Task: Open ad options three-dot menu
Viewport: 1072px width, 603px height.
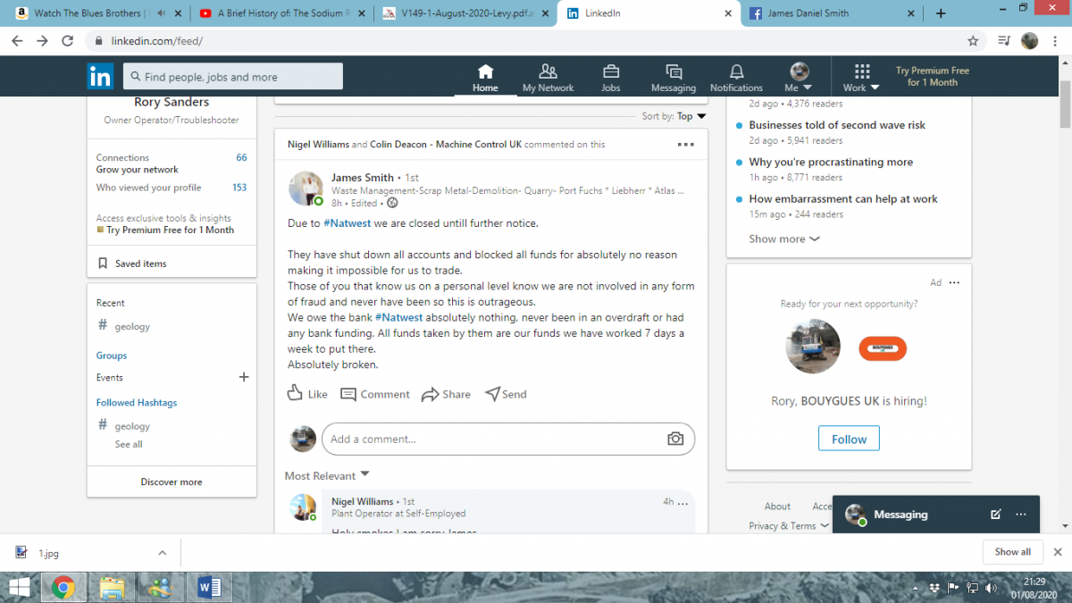Action: 954,282
